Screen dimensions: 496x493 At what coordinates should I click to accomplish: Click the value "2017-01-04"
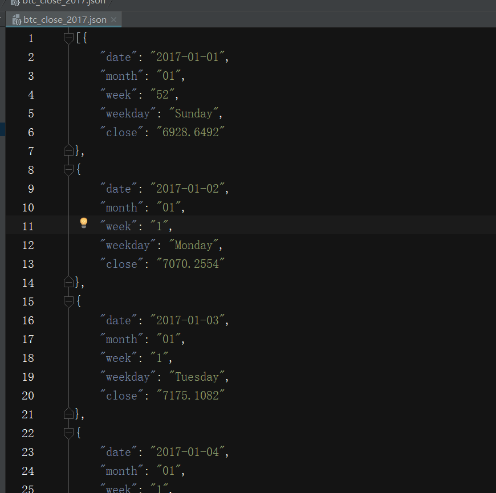(187, 452)
